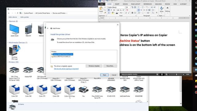This screenshot has height=111, width=197.
Task: Click Control Panel in the address breadcrumb
Action: tap(28, 13)
